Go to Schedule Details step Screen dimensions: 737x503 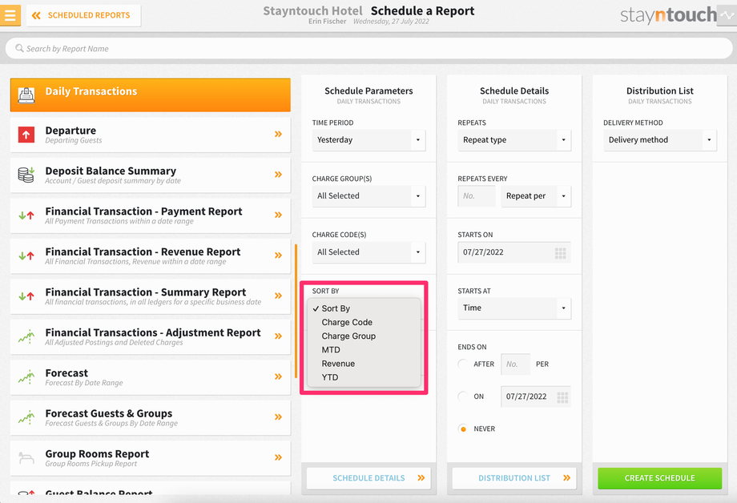pos(369,478)
